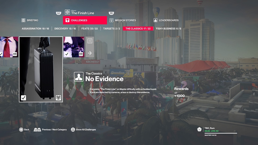The image size is (258, 145).
Task: Click the checkmark on purple suit card
Action: point(67,54)
